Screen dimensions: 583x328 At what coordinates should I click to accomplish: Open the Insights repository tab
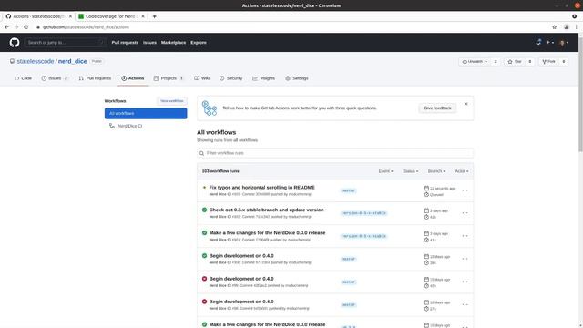(x=263, y=78)
